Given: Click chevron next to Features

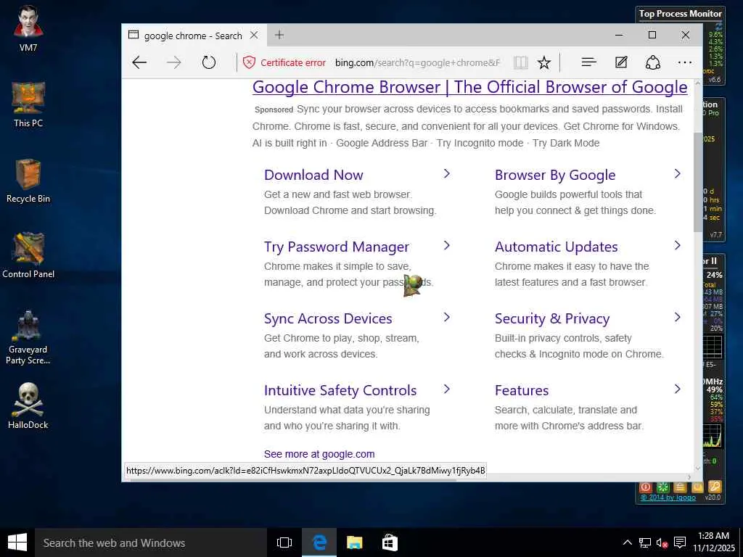Looking at the screenshot, I should pyautogui.click(x=677, y=389).
